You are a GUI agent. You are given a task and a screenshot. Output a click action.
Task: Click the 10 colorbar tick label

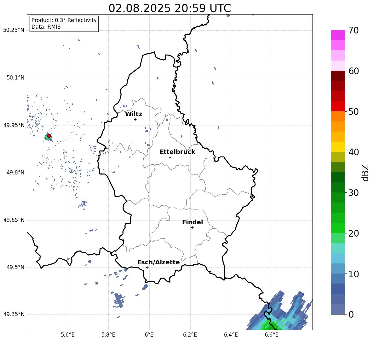353,274
